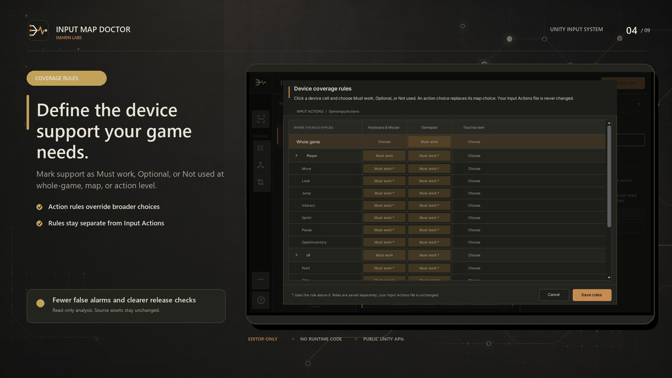672x378 pixels.
Task: Click the swap arrows icon in the sidebar
Action: click(260, 182)
